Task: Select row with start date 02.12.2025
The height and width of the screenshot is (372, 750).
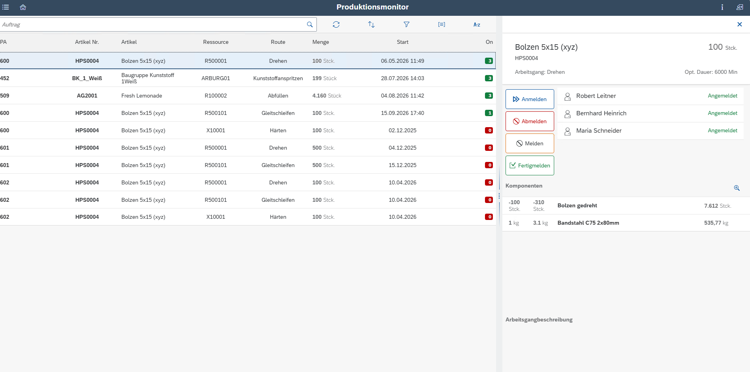Action: [x=248, y=130]
